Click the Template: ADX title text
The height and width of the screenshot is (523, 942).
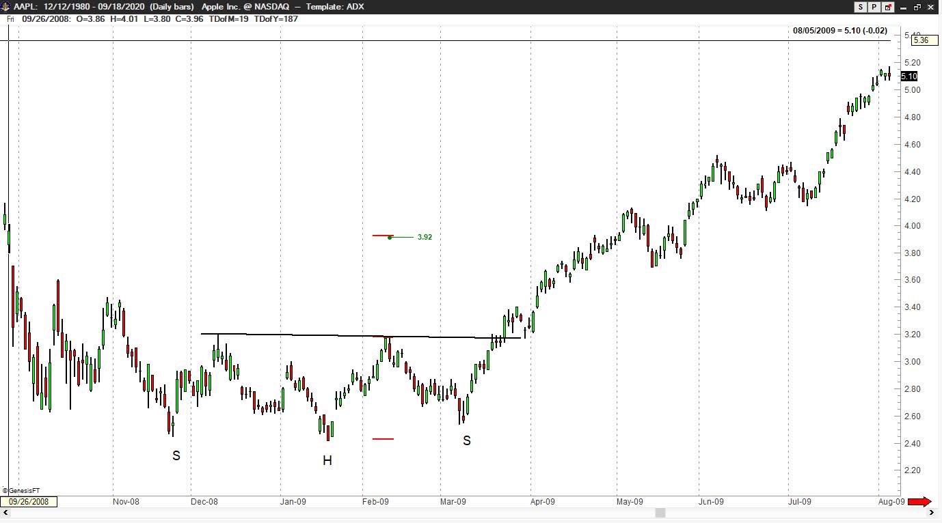click(335, 7)
